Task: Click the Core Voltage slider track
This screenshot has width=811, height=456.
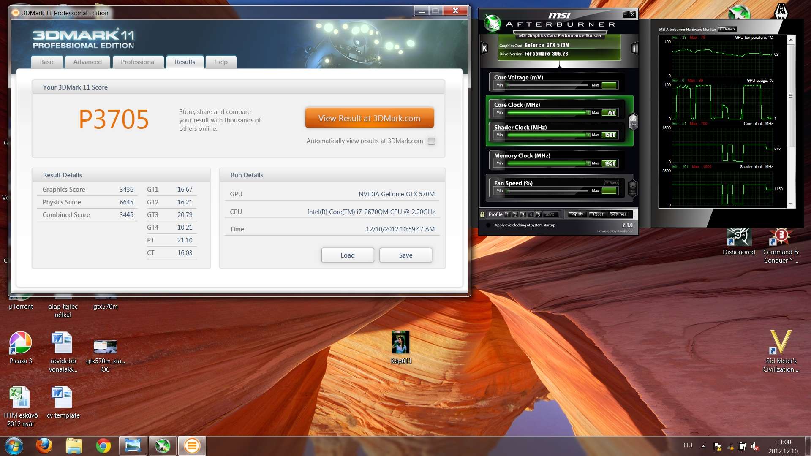Action: point(548,85)
